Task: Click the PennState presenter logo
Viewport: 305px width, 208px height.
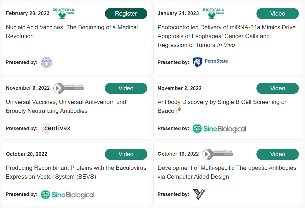Action: (210, 62)
